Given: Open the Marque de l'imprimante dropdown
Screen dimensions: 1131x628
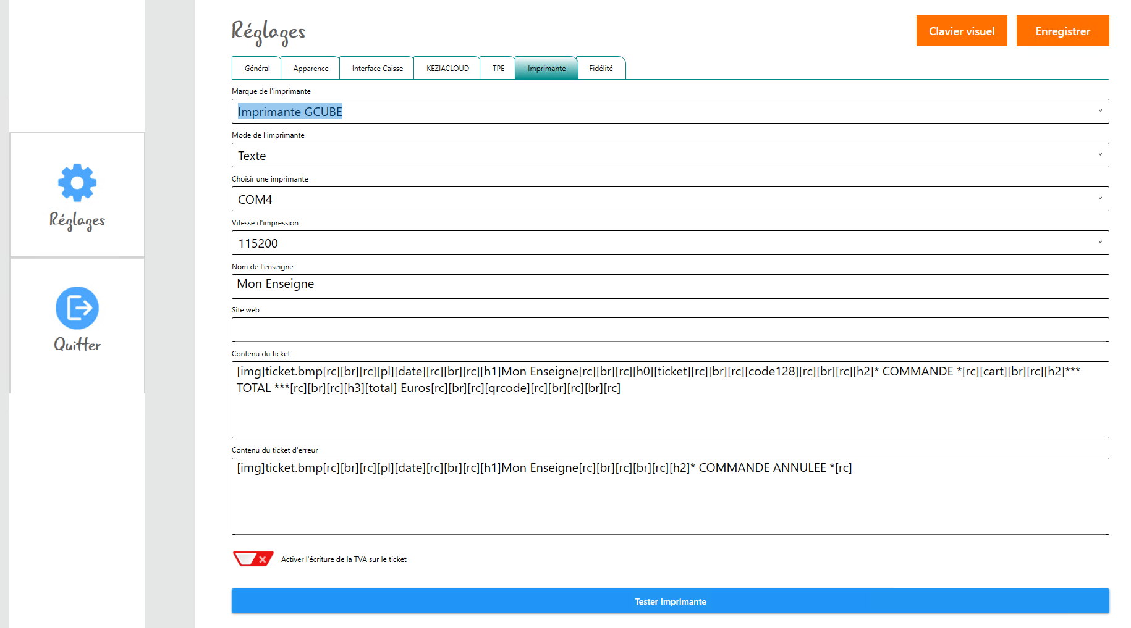Looking at the screenshot, I should coord(670,112).
